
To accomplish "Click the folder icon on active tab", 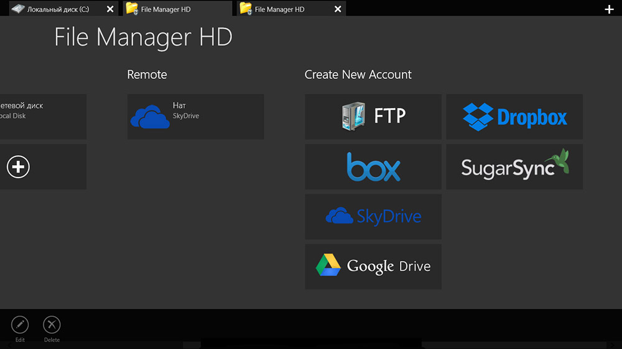I will point(132,9).
